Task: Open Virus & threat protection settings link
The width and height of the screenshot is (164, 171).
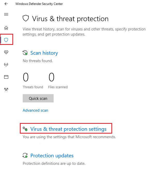Action: 68,129
